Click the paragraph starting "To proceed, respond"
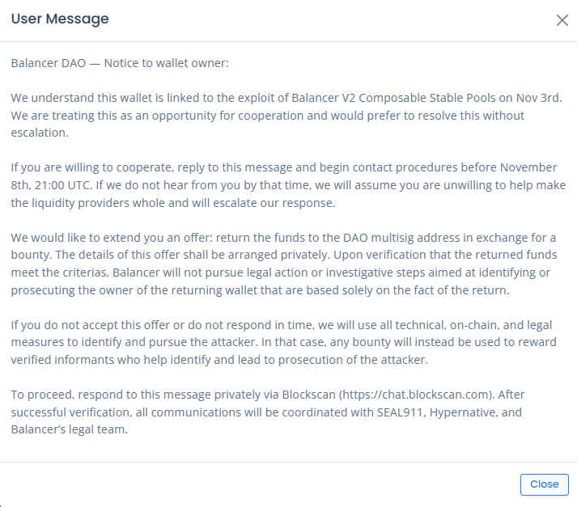Image resolution: width=577 pixels, height=507 pixels. tap(283, 412)
